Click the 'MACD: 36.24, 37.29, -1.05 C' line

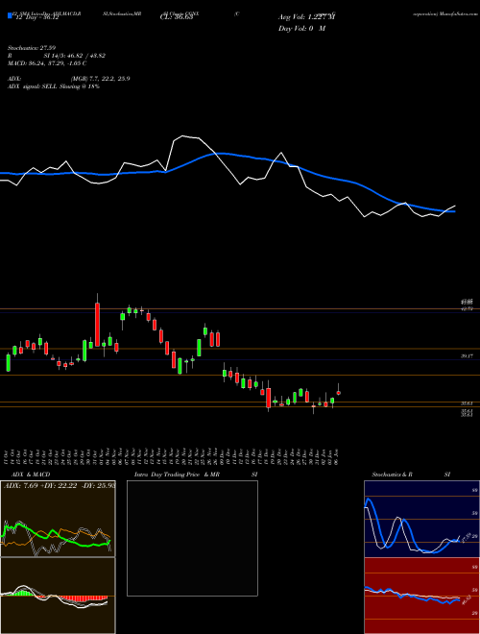[x=47, y=63]
